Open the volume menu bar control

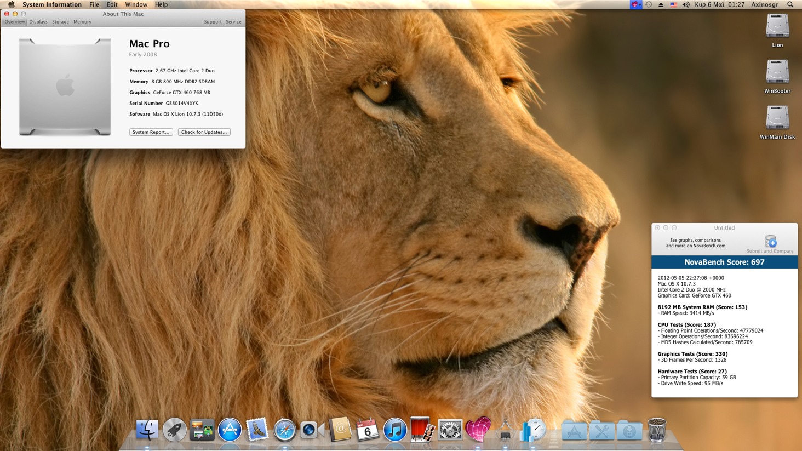686,4
